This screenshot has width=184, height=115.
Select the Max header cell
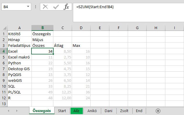(x=81, y=45)
